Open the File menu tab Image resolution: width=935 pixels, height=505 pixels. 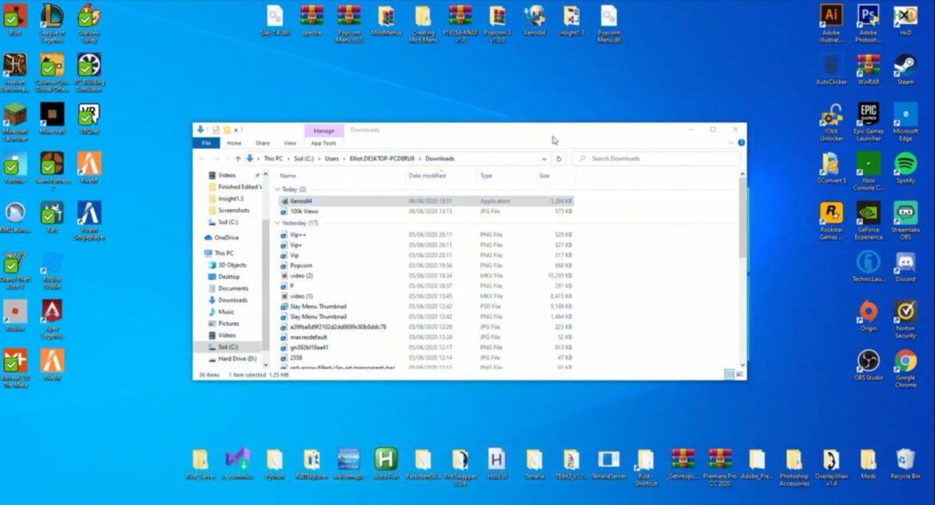pos(205,143)
